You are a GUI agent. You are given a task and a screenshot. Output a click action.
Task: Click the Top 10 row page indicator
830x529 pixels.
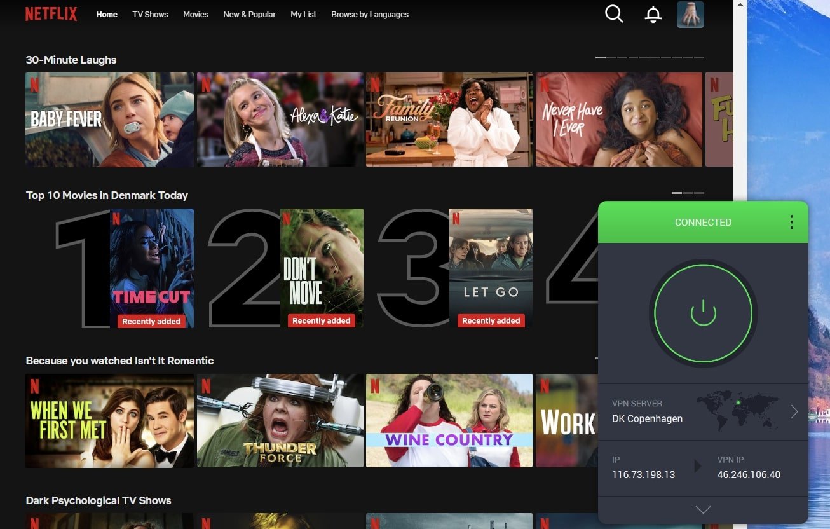[x=688, y=193]
